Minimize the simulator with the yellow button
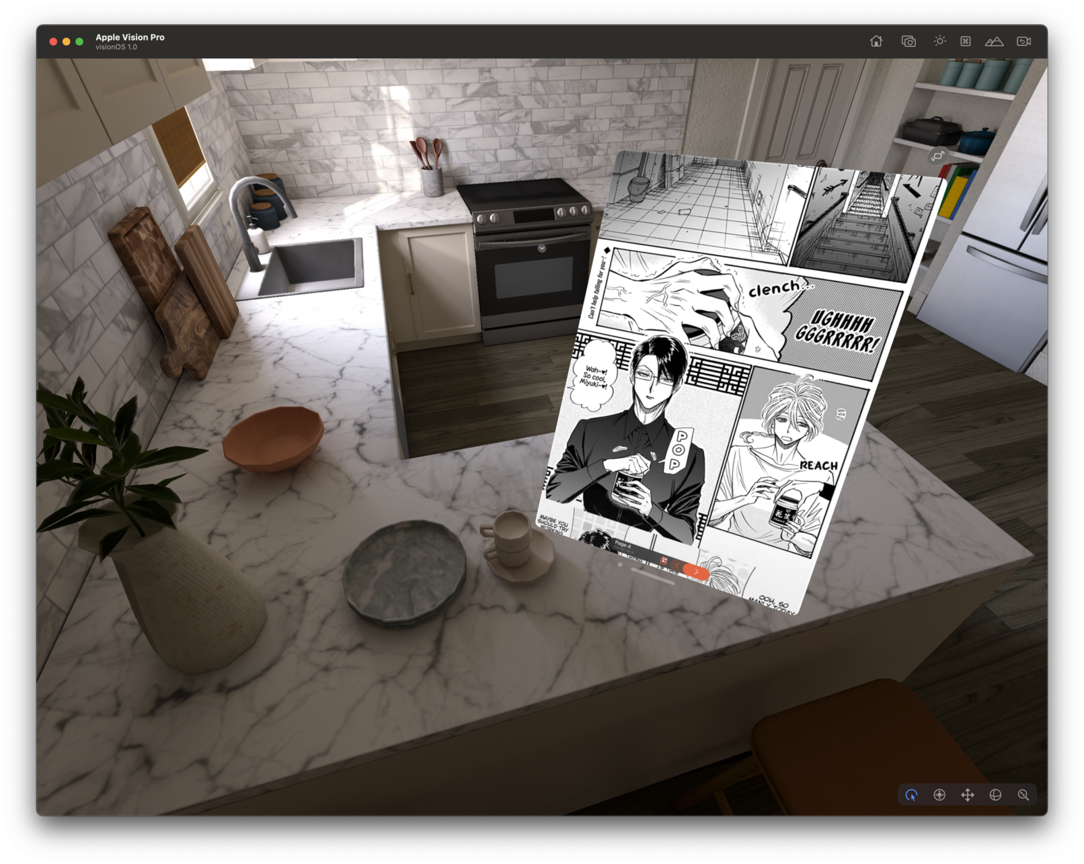 [x=66, y=42]
